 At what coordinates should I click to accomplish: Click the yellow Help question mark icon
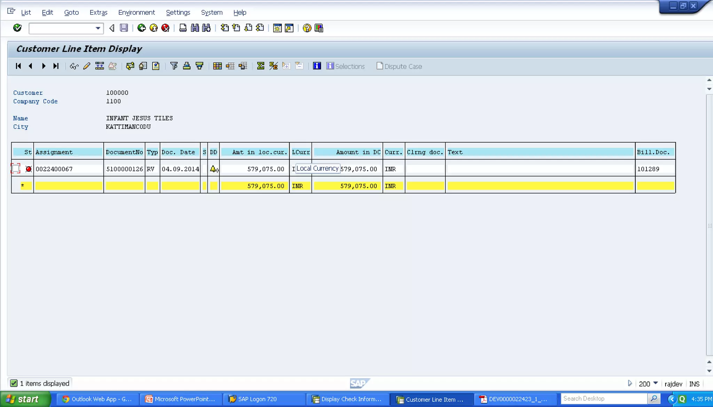[x=307, y=28]
